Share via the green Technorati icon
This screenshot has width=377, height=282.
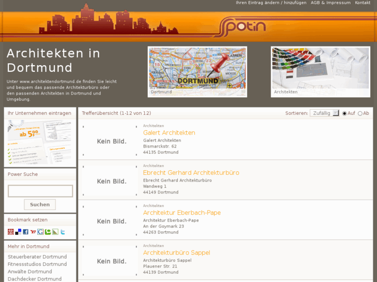48,232
